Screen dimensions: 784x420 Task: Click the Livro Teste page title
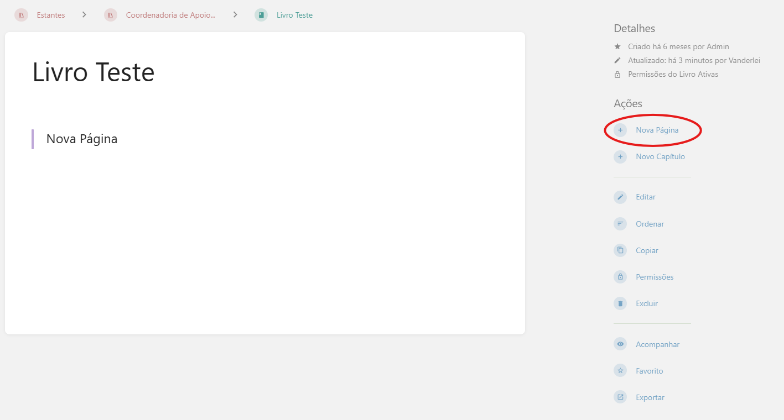tap(94, 72)
